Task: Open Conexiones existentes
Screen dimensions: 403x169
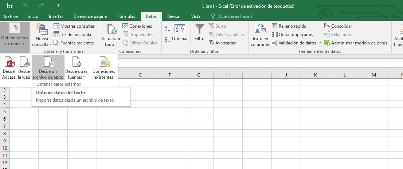Action: [104, 68]
